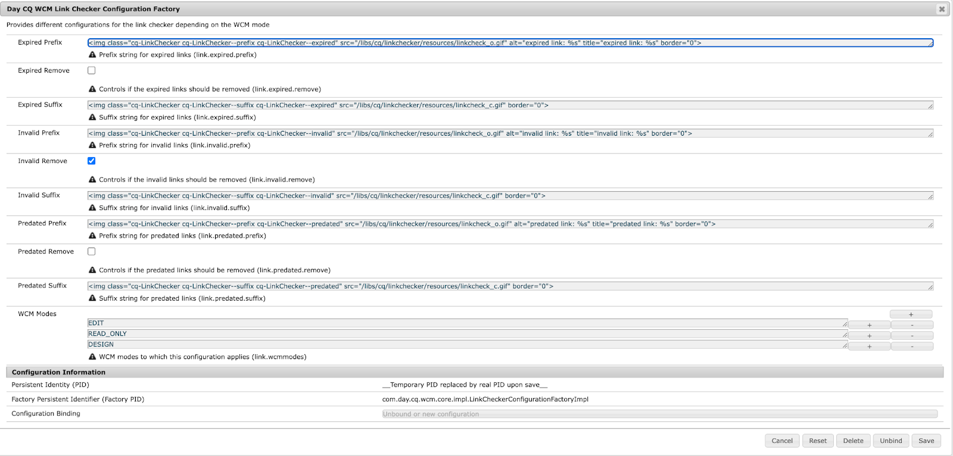Image resolution: width=953 pixels, height=456 pixels.
Task: Enable the Expired Remove checkbox
Action: point(92,70)
